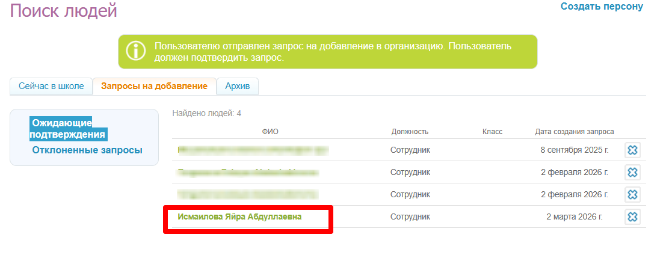Cancel the request dated 8 сентября 2025
Image resolution: width=672 pixels, height=261 pixels.
click(632, 150)
